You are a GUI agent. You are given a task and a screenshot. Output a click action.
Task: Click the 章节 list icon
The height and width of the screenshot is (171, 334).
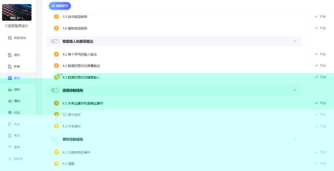[x=10, y=78]
